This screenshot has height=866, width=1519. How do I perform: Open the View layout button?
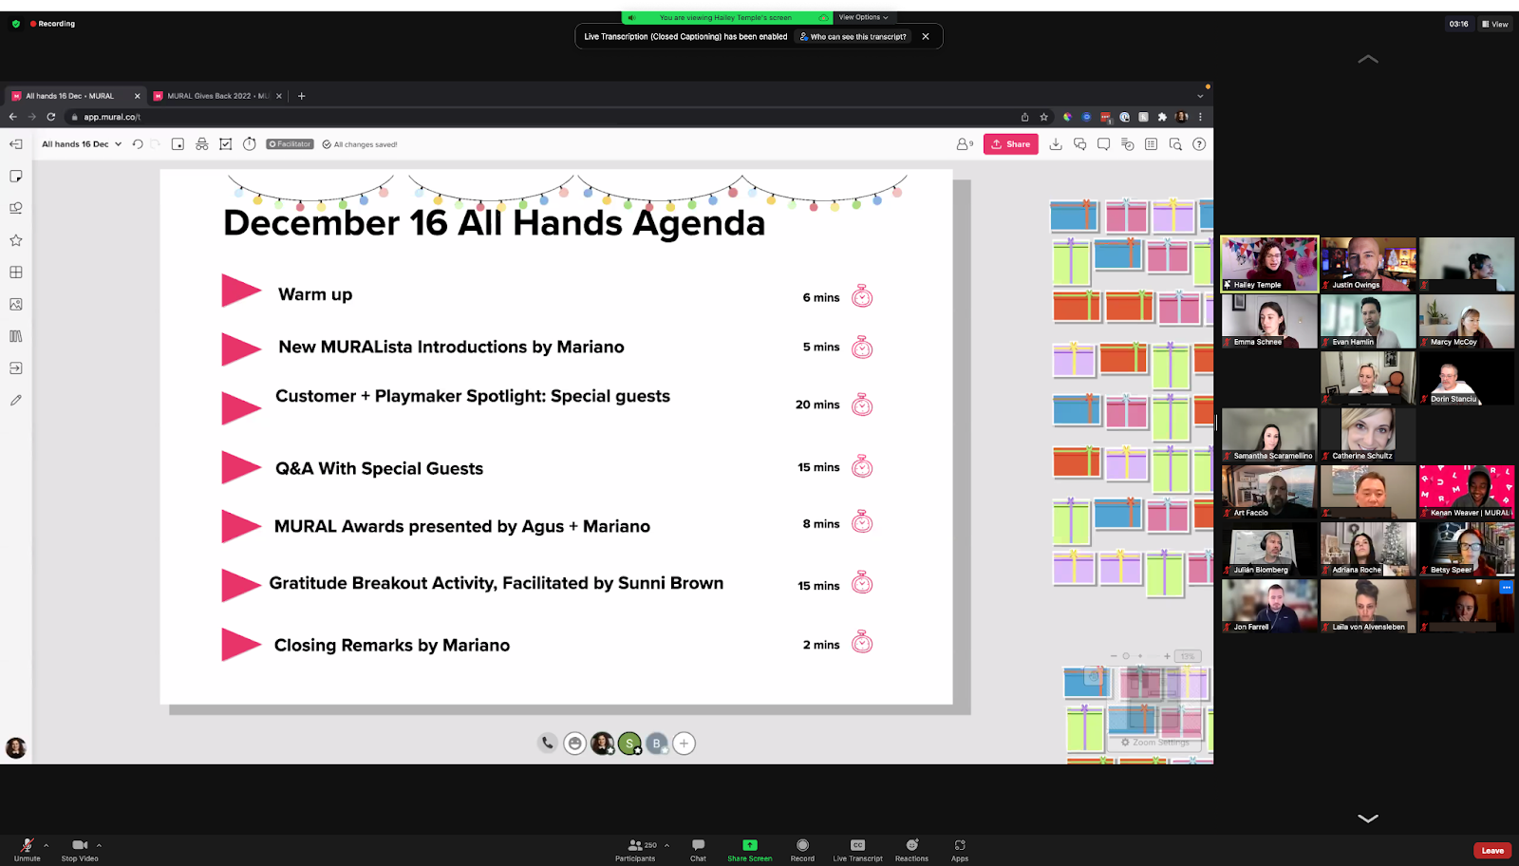tap(1494, 24)
